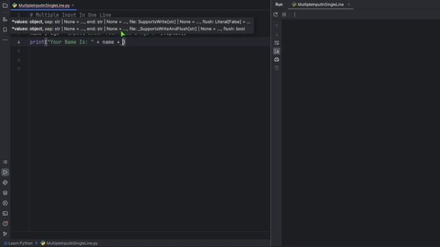Click the comment on line 1
440x247 pixels.
click(70, 15)
